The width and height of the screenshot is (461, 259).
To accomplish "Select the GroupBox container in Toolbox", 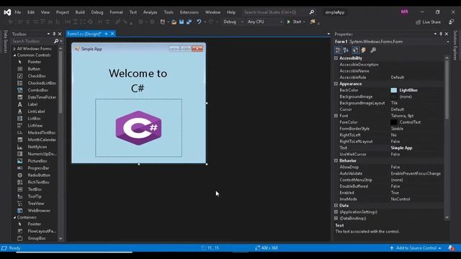I will pos(37,238).
